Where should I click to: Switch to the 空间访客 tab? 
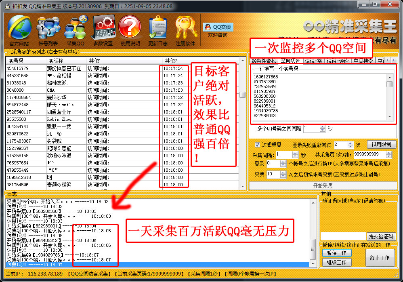pos(290,61)
